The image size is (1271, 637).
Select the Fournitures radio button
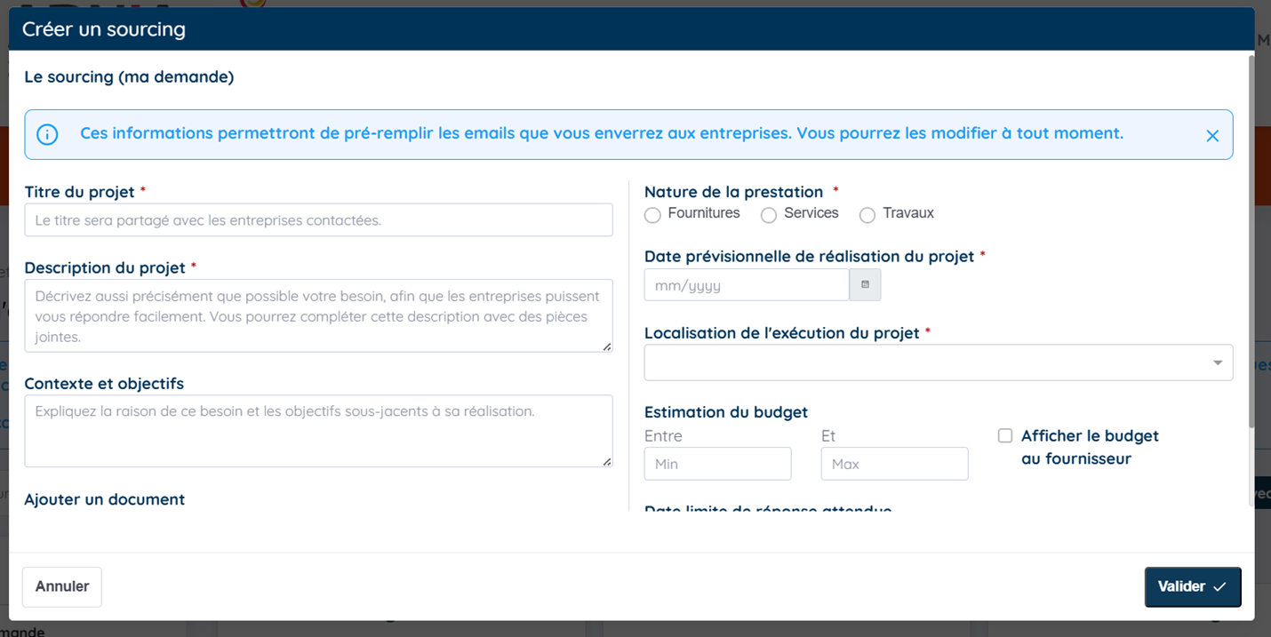pos(652,215)
